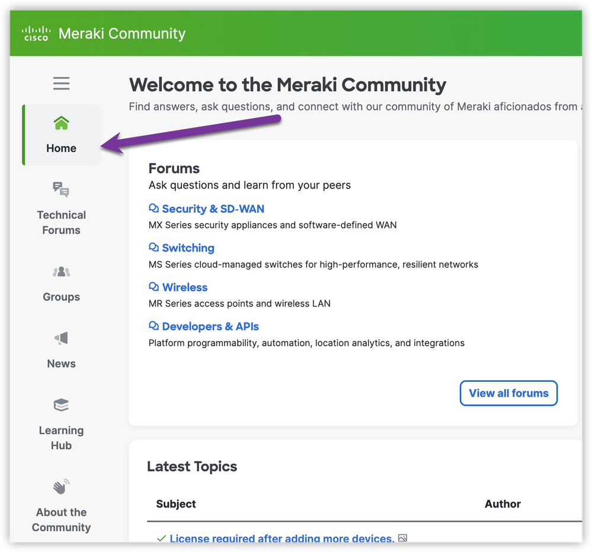This screenshot has width=592, height=552.
Task: Click the Groups people icon
Action: 61,272
